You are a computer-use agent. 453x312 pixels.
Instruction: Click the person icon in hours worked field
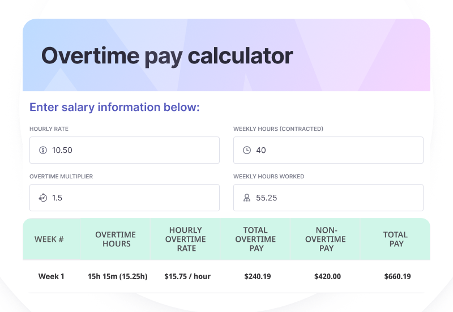coord(247,198)
